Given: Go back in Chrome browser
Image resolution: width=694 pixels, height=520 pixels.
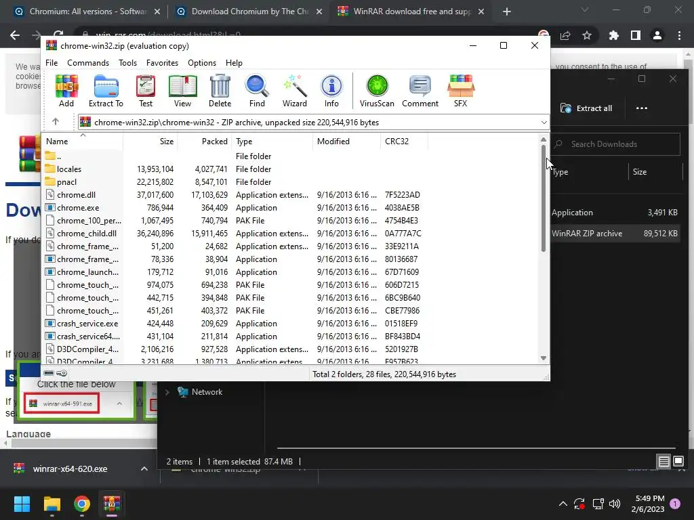Looking at the screenshot, I should coord(15,35).
